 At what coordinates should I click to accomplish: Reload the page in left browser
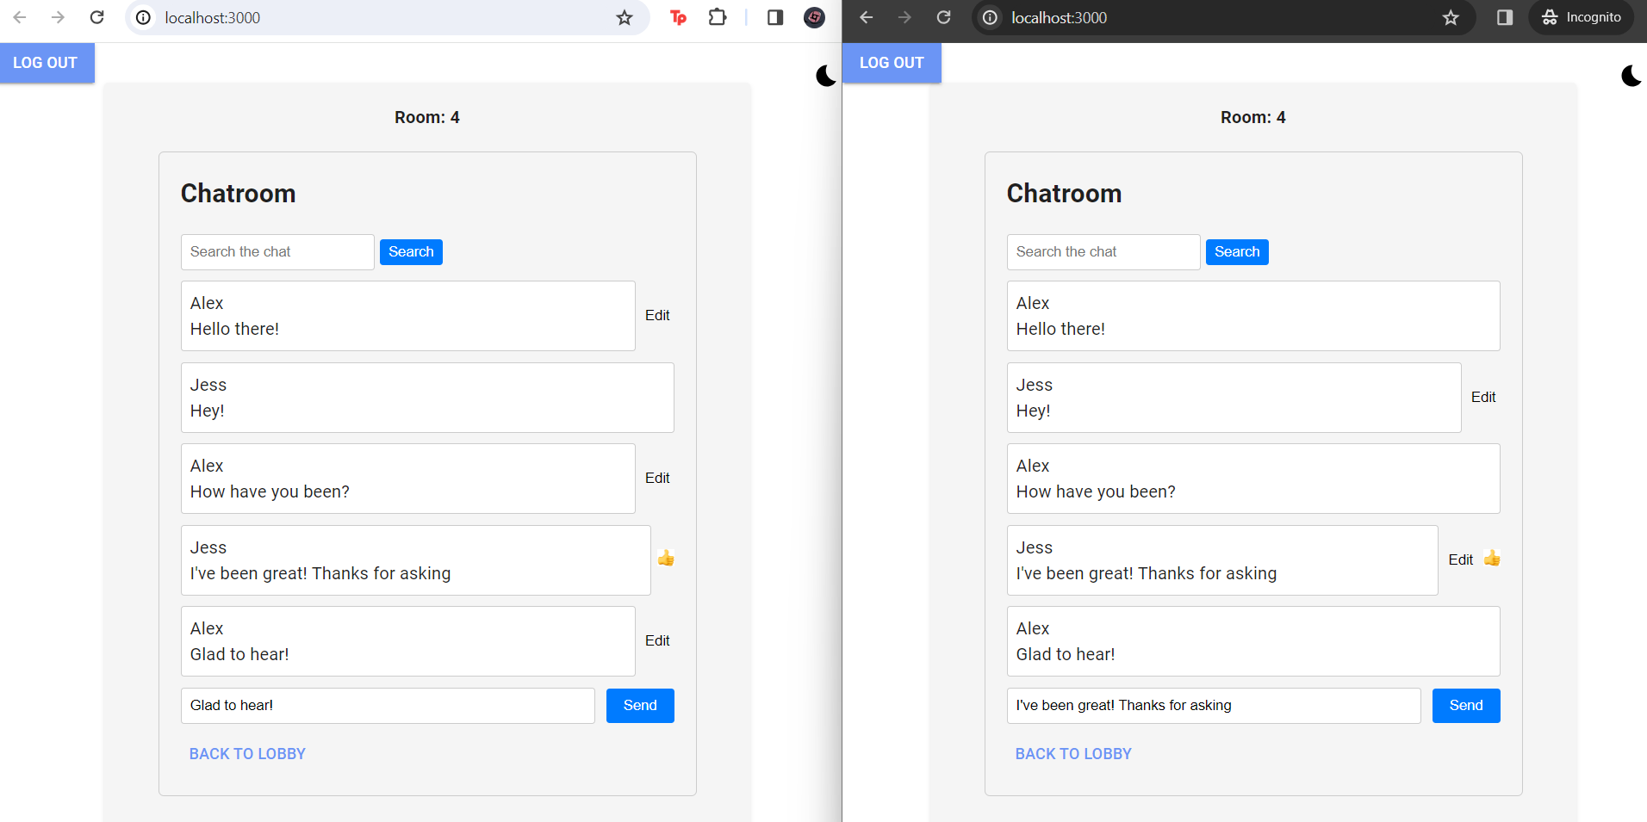[x=97, y=17]
